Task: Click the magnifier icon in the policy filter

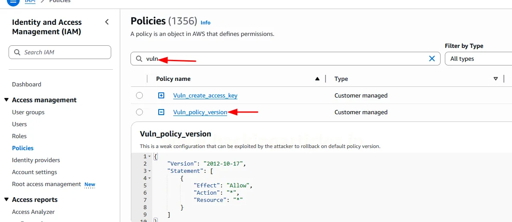Action: 139,59
